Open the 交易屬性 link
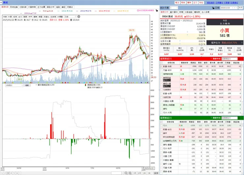 (219, 3)
